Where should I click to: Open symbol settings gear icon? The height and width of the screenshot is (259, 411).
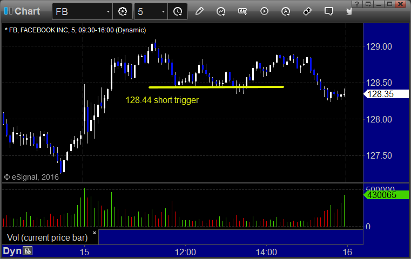(x=123, y=11)
